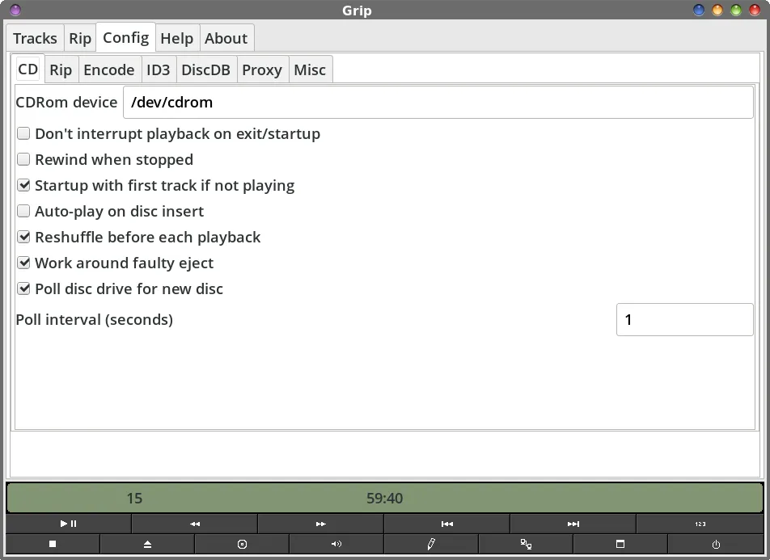This screenshot has width=770, height=560.
Task: Click the purple window menu button
Action: [15, 10]
